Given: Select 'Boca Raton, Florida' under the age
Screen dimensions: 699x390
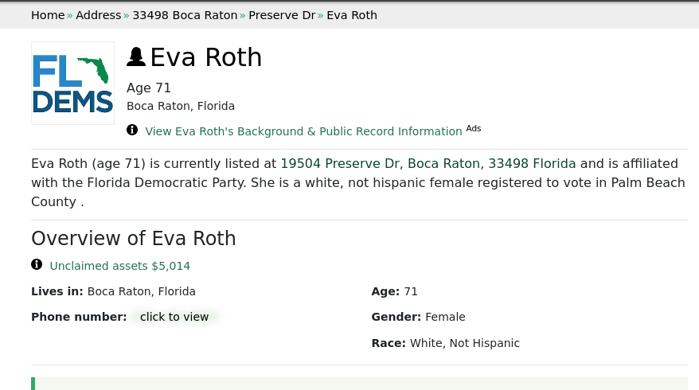Looking at the screenshot, I should [x=181, y=106].
